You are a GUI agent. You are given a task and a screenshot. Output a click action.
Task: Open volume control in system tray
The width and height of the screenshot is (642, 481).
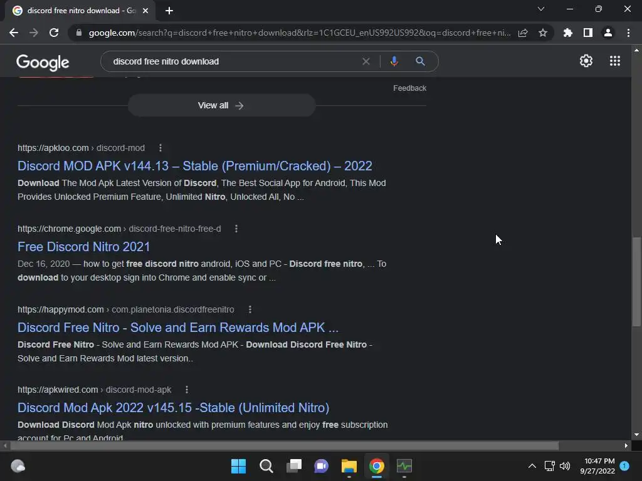pyautogui.click(x=565, y=466)
